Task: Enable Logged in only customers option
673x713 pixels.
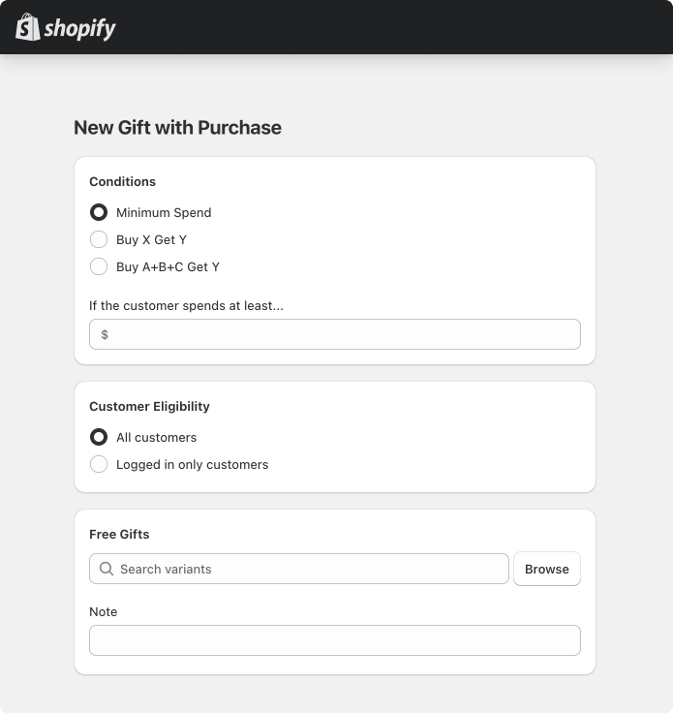Action: 99,464
